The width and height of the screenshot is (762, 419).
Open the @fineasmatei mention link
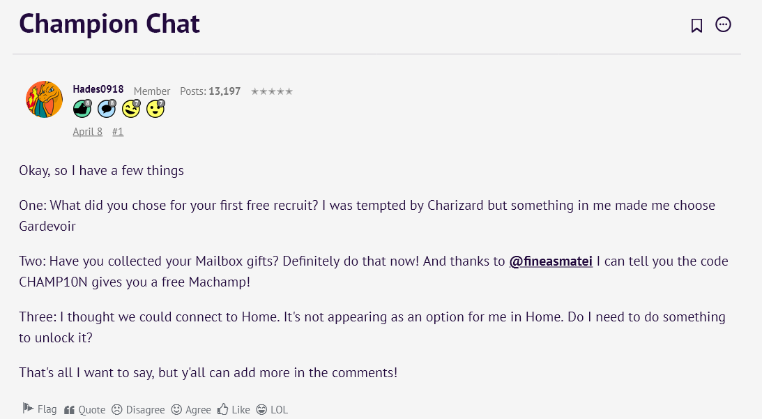coord(551,261)
